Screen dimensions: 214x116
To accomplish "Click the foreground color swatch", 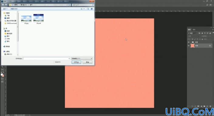I will click(x=2, y=75).
